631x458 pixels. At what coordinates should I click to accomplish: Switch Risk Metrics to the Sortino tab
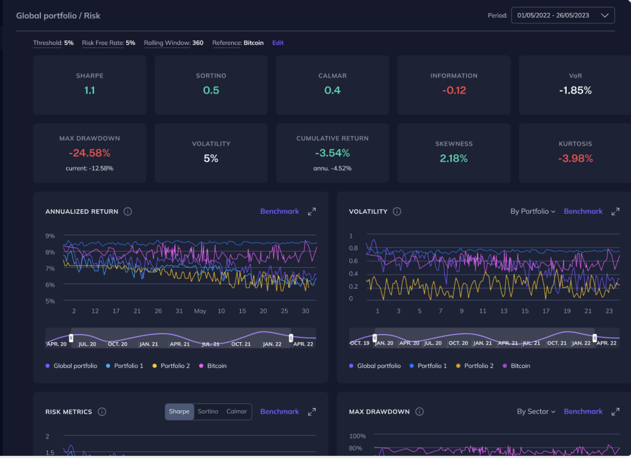pyautogui.click(x=208, y=411)
